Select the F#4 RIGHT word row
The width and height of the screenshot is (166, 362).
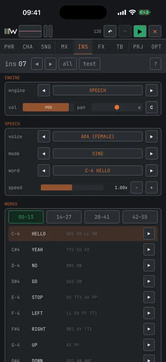pos(83,329)
